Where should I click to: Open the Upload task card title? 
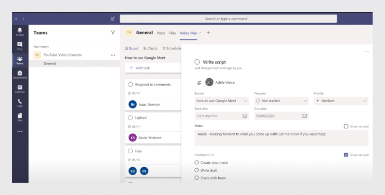click(140, 118)
